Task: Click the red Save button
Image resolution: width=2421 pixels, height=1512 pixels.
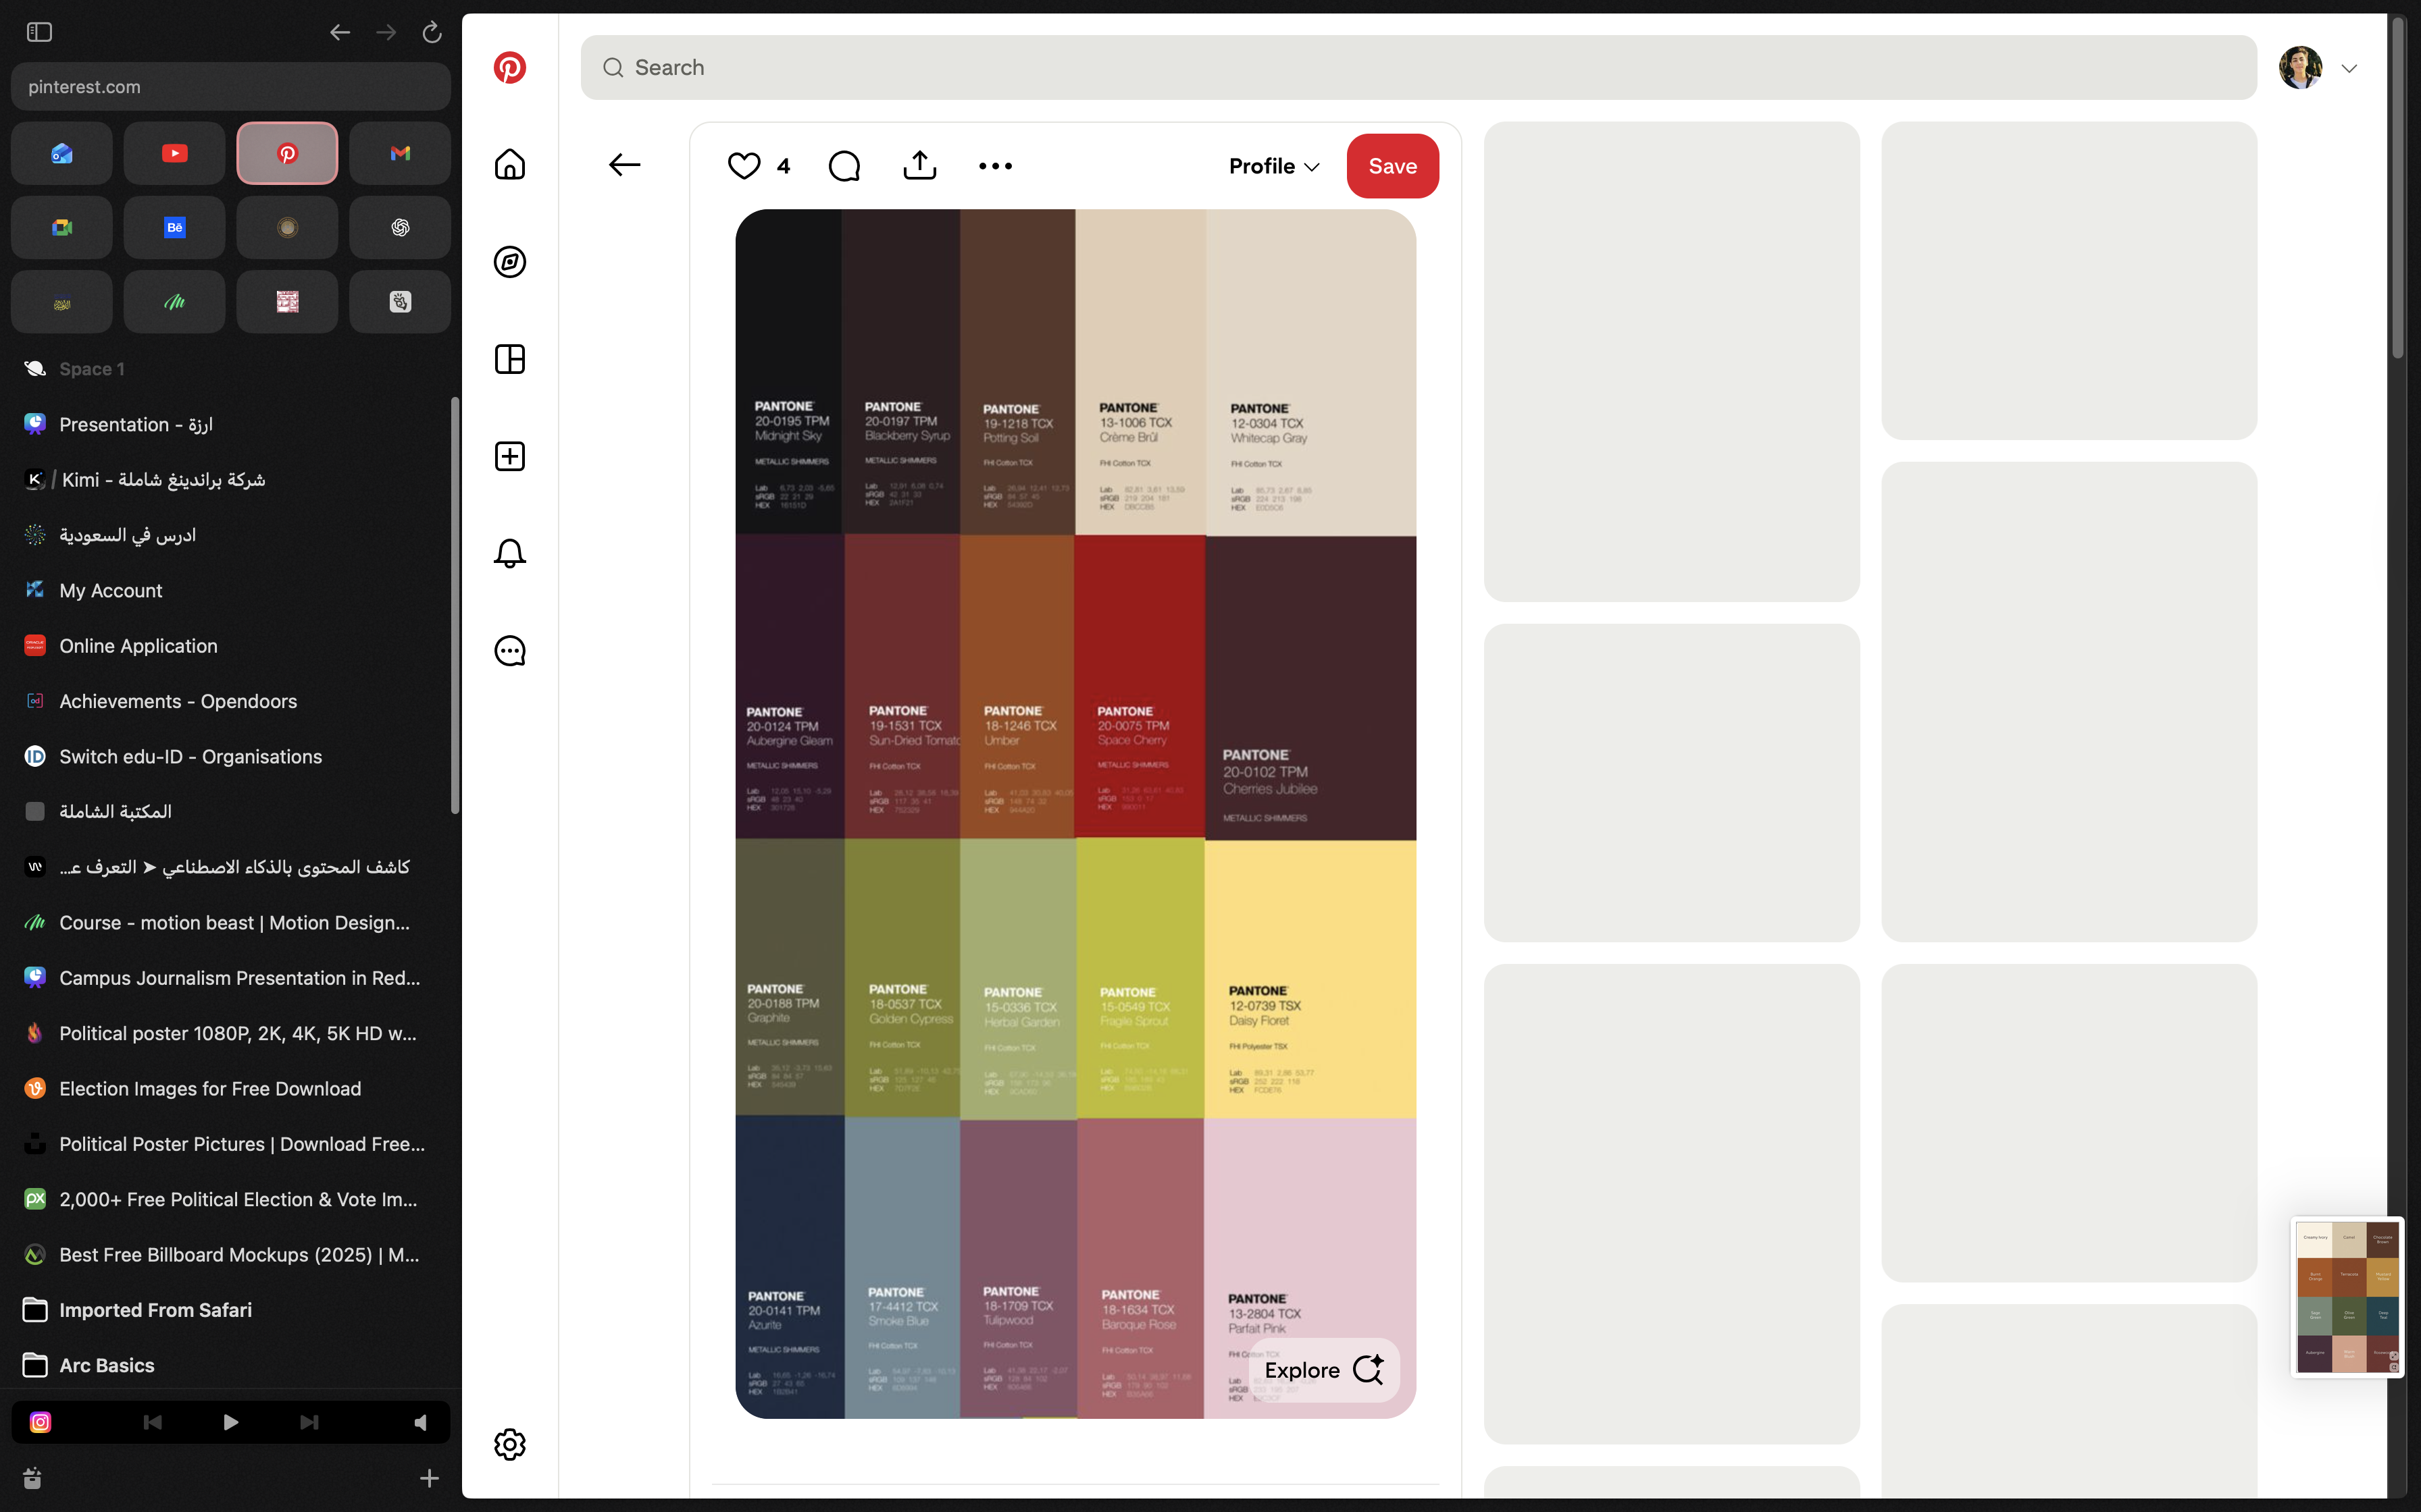Action: [1392, 166]
